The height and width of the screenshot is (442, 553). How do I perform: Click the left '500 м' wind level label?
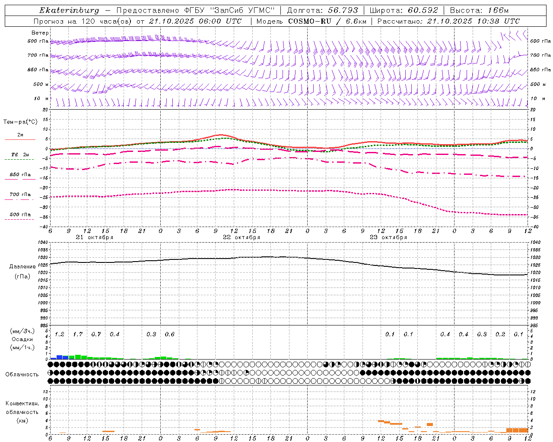coord(41,84)
